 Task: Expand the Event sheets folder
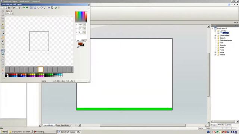click(x=215, y=36)
